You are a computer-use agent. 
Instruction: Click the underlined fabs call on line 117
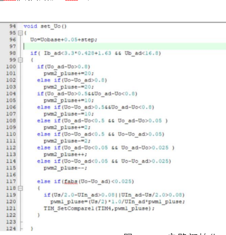pos(71,182)
